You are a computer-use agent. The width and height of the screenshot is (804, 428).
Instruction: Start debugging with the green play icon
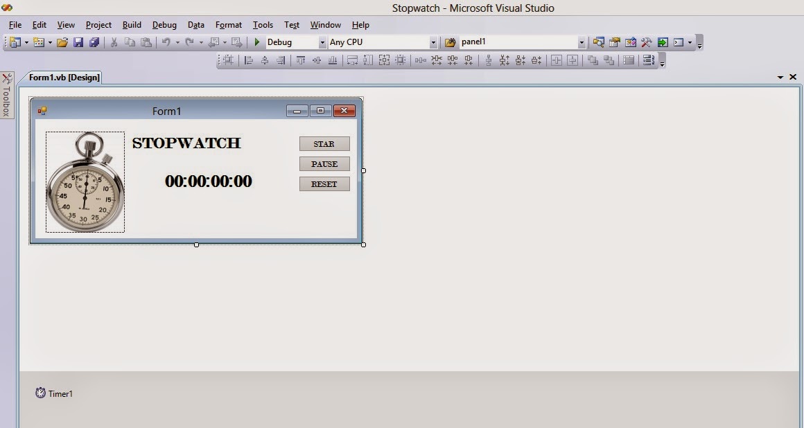click(x=257, y=42)
